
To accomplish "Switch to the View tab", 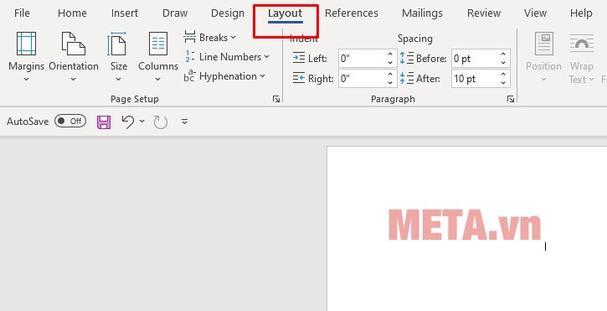I will coord(535,13).
